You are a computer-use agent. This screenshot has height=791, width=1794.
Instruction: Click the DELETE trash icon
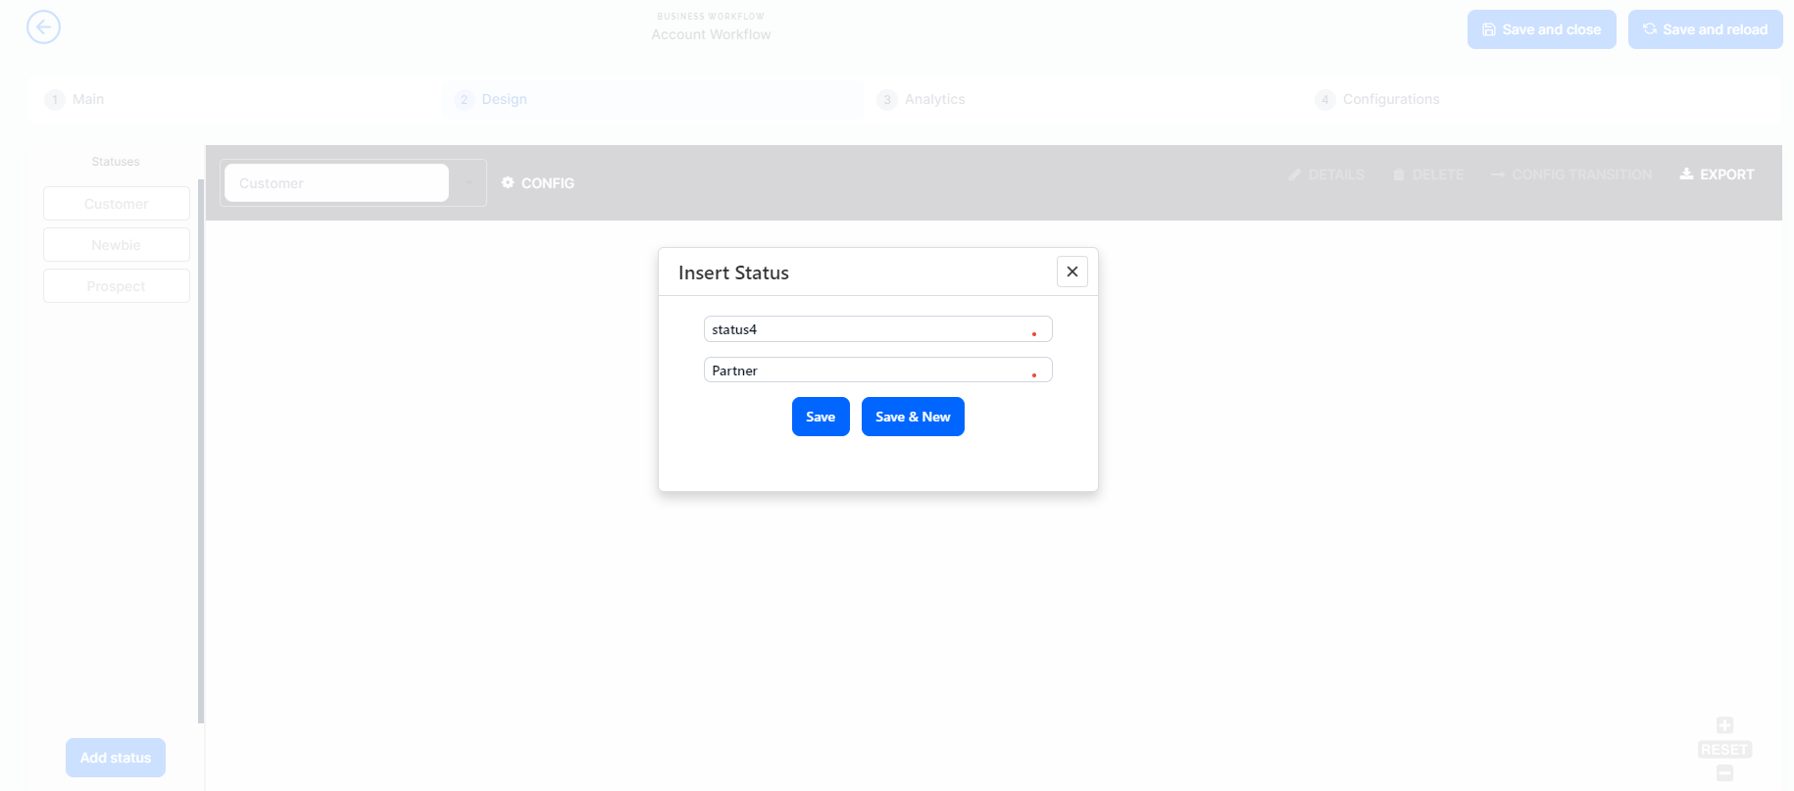[1399, 174]
